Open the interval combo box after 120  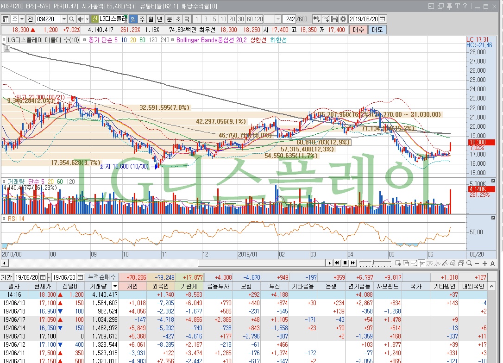(x=278, y=19)
